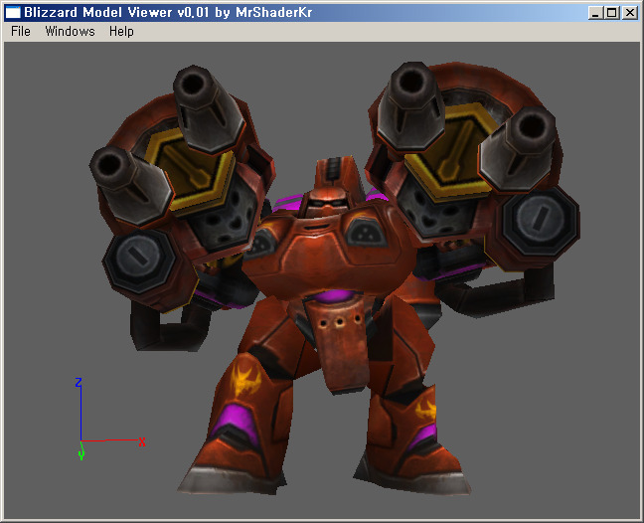Click the XYZ axis gizmo
This screenshot has height=523, width=644.
[x=110, y=419]
